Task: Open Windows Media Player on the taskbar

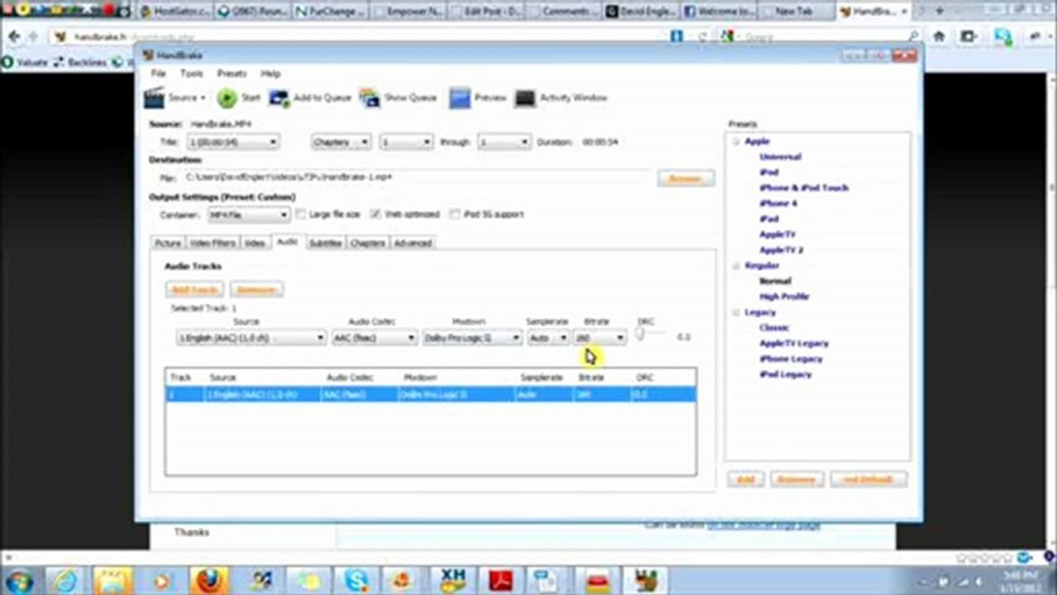Action: click(x=161, y=580)
